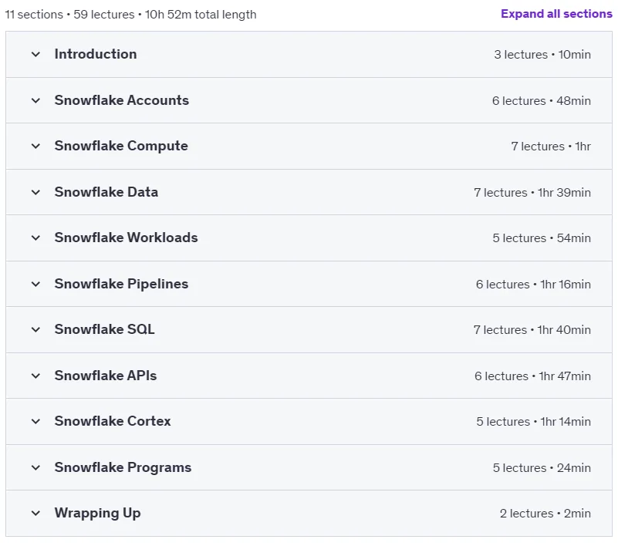Expand the Snowflake Programs chevron
Screen dimensions: 618x546
35,467
